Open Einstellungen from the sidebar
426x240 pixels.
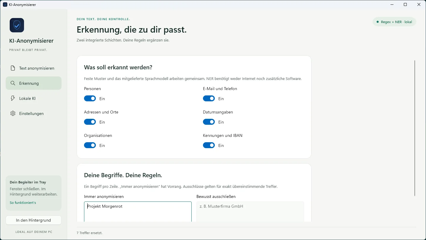pyautogui.click(x=33, y=113)
